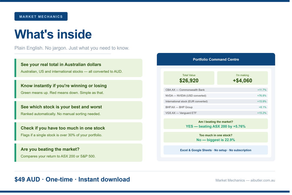This screenshot has height=195, width=292.
Task: Select "See which stock is your best and worst" card
Action: 78,110
